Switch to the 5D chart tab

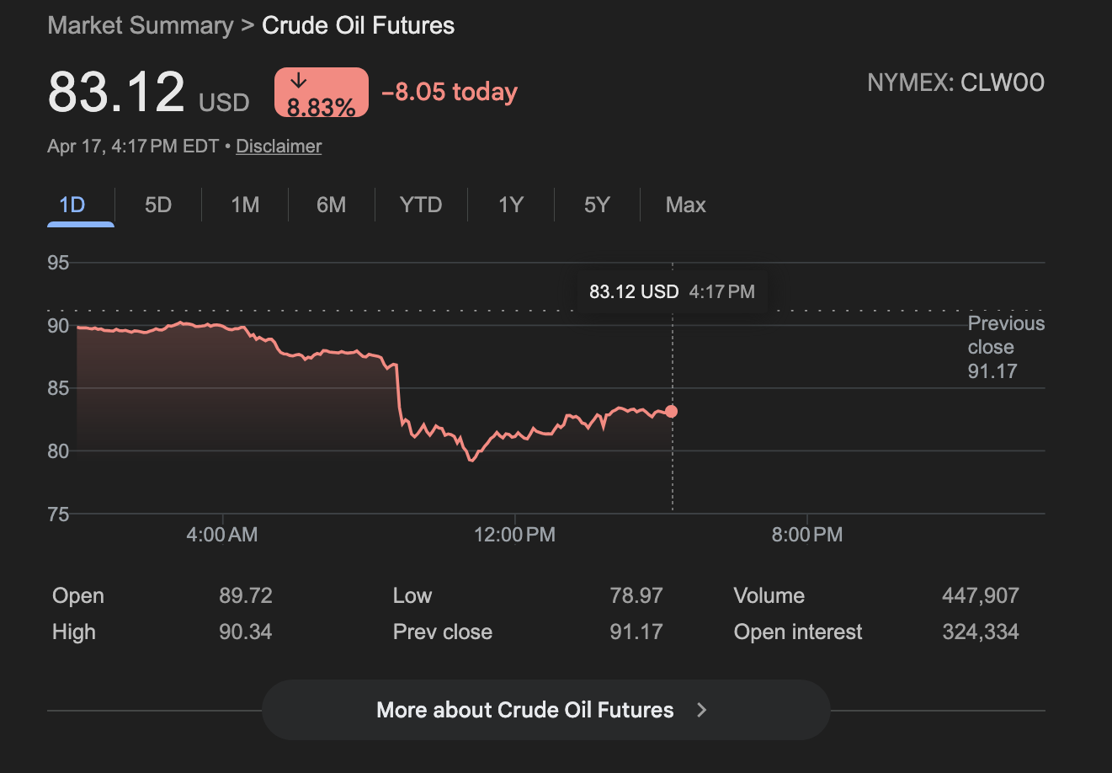158,205
